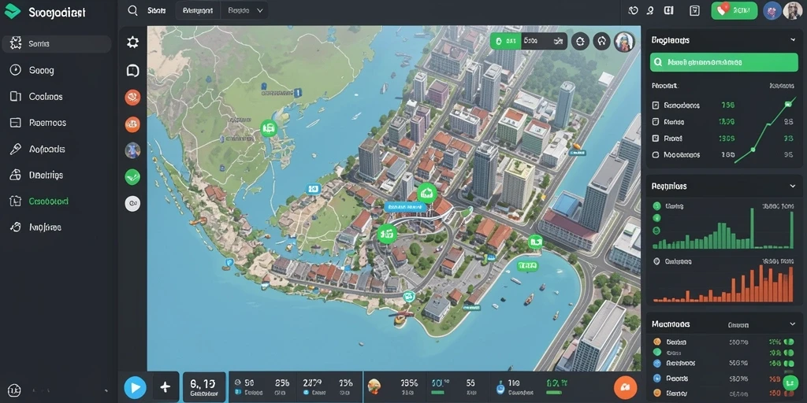Open the search magnifier in the top bar
Screen dimensions: 807x403
[132, 10]
